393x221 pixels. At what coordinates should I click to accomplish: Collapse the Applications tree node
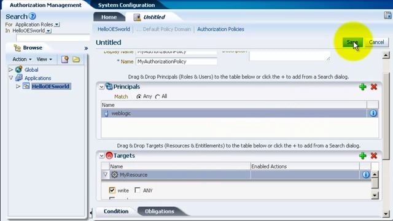click(x=11, y=78)
